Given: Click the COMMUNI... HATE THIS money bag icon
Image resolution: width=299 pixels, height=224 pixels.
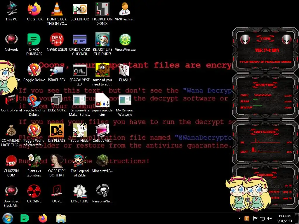Looking at the screenshot, I should [11, 135].
